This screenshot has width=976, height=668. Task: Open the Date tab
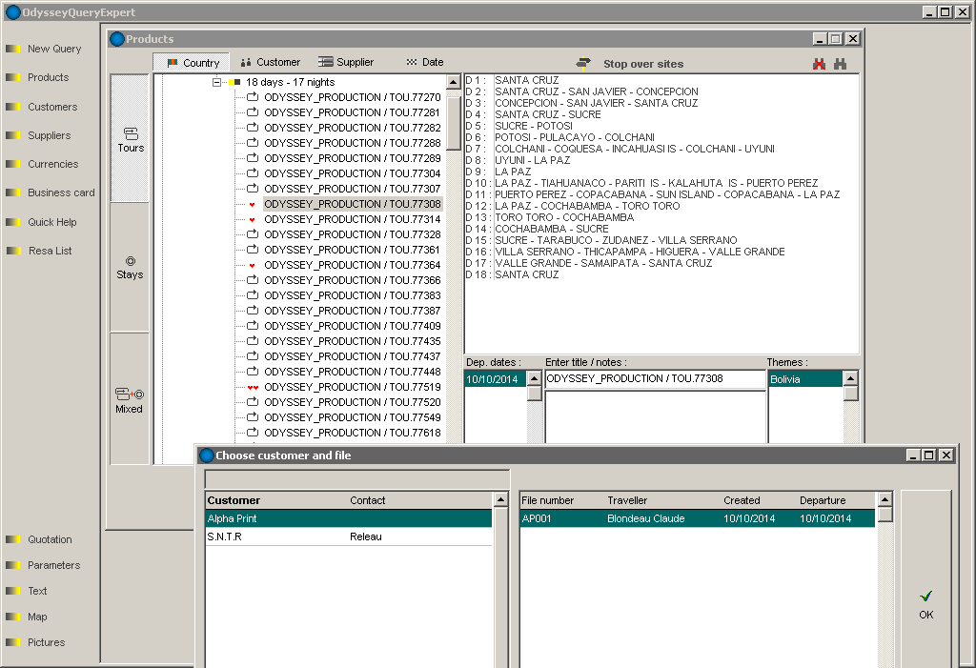[x=424, y=62]
